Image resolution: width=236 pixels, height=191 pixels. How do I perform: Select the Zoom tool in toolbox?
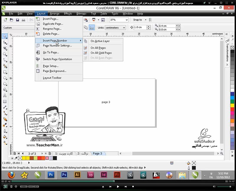[5, 54]
